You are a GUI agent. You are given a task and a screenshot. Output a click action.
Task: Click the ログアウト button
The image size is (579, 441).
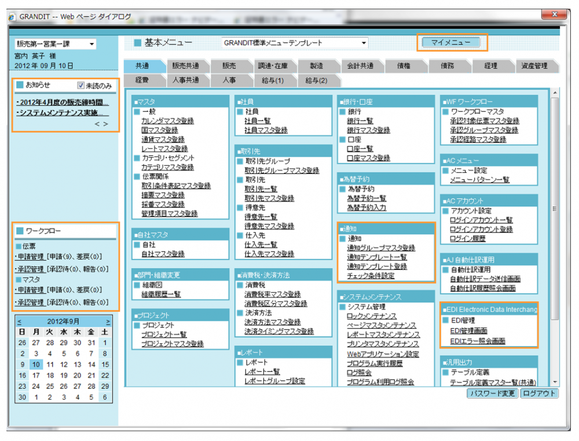tap(539, 393)
